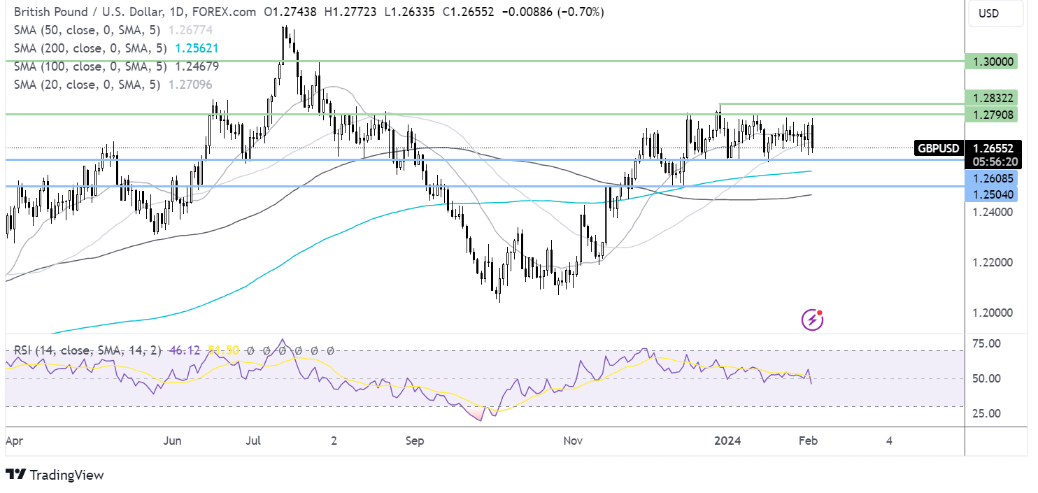Click the 2024 label on time axis
1038x493 pixels.
[x=728, y=441]
